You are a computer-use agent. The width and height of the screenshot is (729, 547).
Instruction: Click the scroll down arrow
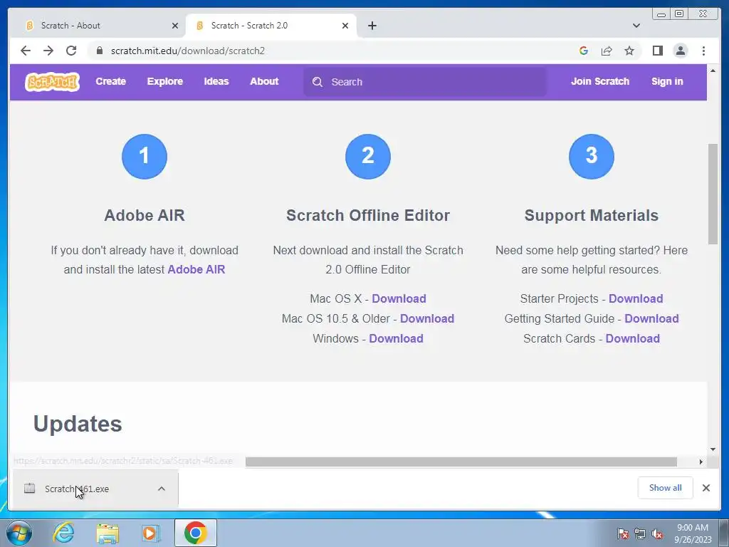pyautogui.click(x=713, y=449)
